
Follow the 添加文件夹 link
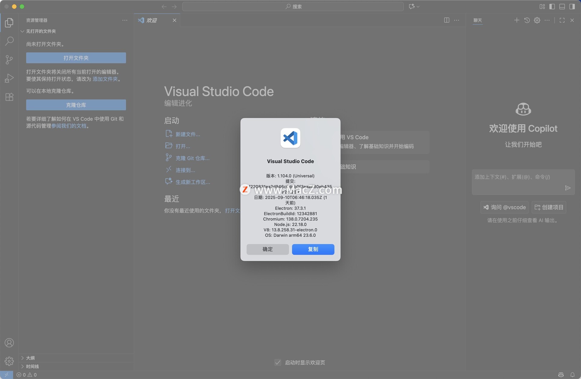tap(105, 79)
